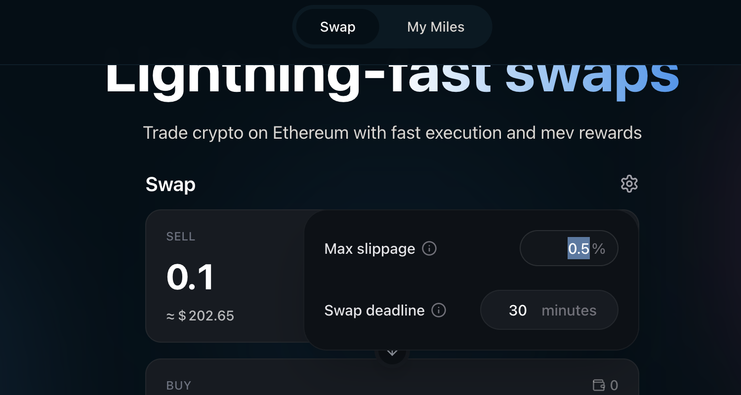Click the highlighted slippage value
The width and height of the screenshot is (741, 395).
(577, 248)
